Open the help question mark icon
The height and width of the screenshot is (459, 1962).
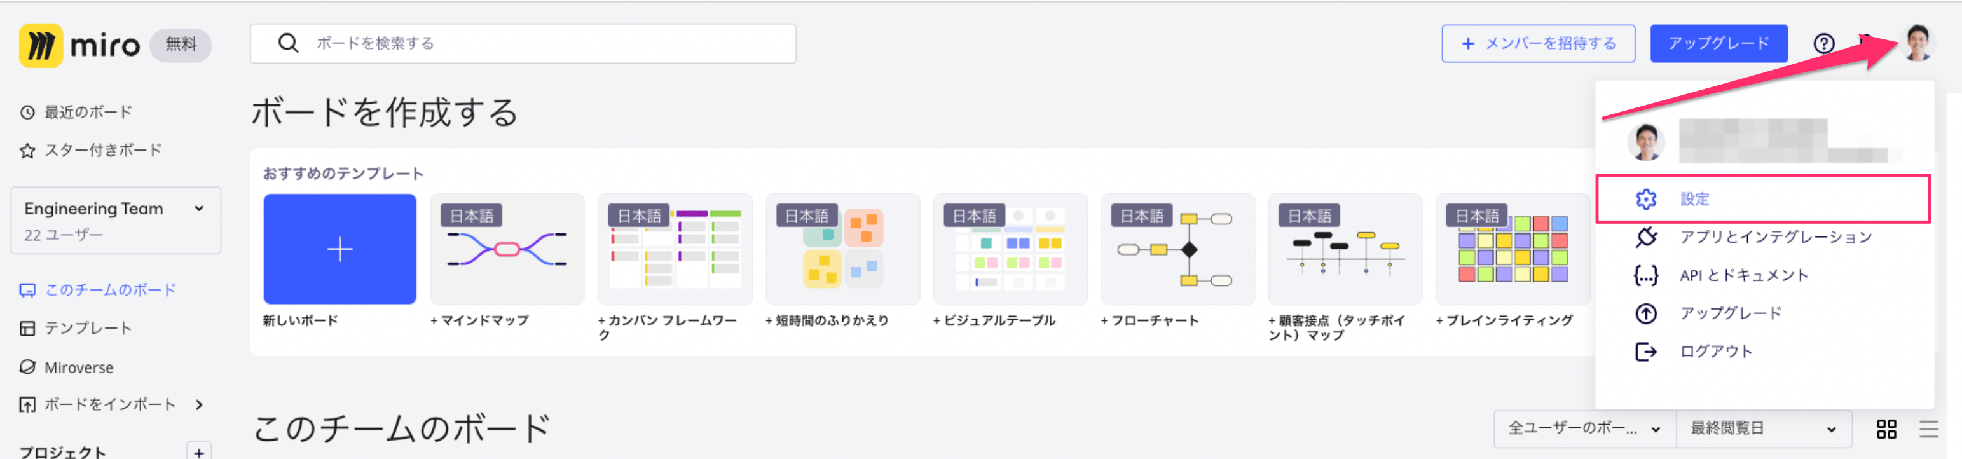[1823, 43]
